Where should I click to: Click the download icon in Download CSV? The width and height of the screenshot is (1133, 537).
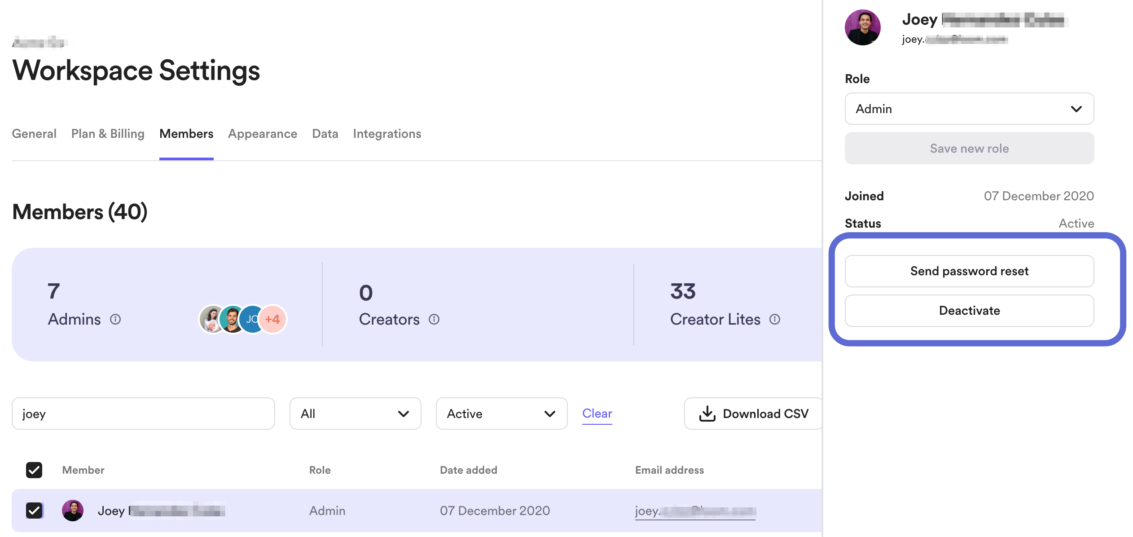click(x=707, y=414)
